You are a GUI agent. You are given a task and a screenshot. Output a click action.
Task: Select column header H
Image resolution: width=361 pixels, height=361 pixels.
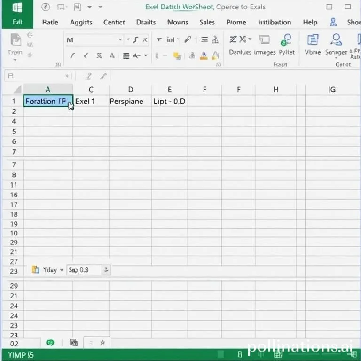click(x=276, y=89)
